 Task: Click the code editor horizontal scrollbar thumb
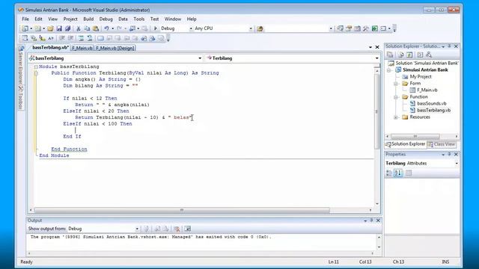[x=182, y=210]
